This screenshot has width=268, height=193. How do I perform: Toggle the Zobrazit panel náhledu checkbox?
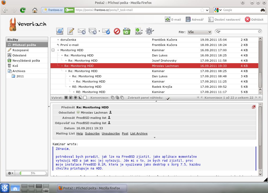(x=168, y=98)
